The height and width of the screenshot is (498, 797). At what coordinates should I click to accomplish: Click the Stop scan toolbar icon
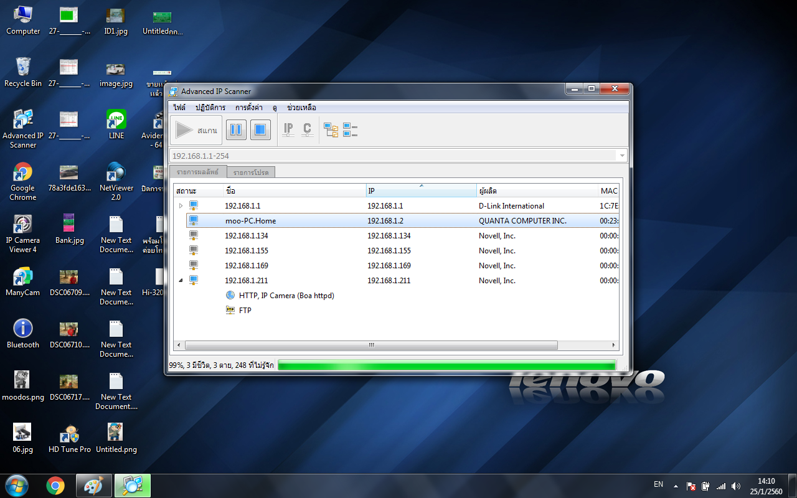[260, 130]
